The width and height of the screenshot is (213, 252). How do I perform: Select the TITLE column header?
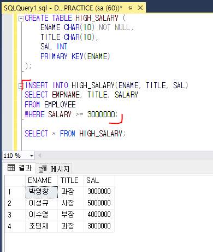pos(70,181)
